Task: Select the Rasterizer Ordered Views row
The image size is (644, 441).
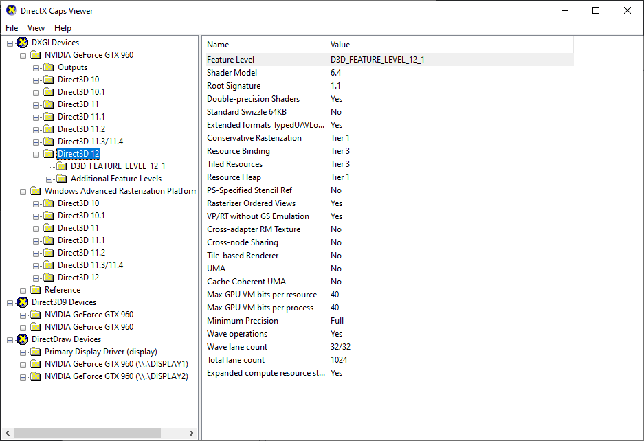Action: tap(390, 203)
